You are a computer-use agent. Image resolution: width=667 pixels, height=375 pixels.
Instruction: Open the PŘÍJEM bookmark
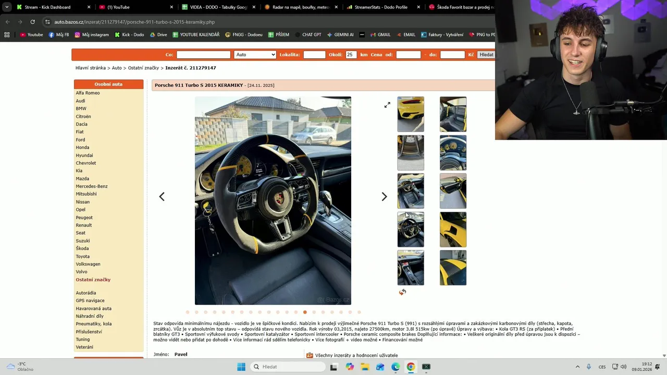279,35
